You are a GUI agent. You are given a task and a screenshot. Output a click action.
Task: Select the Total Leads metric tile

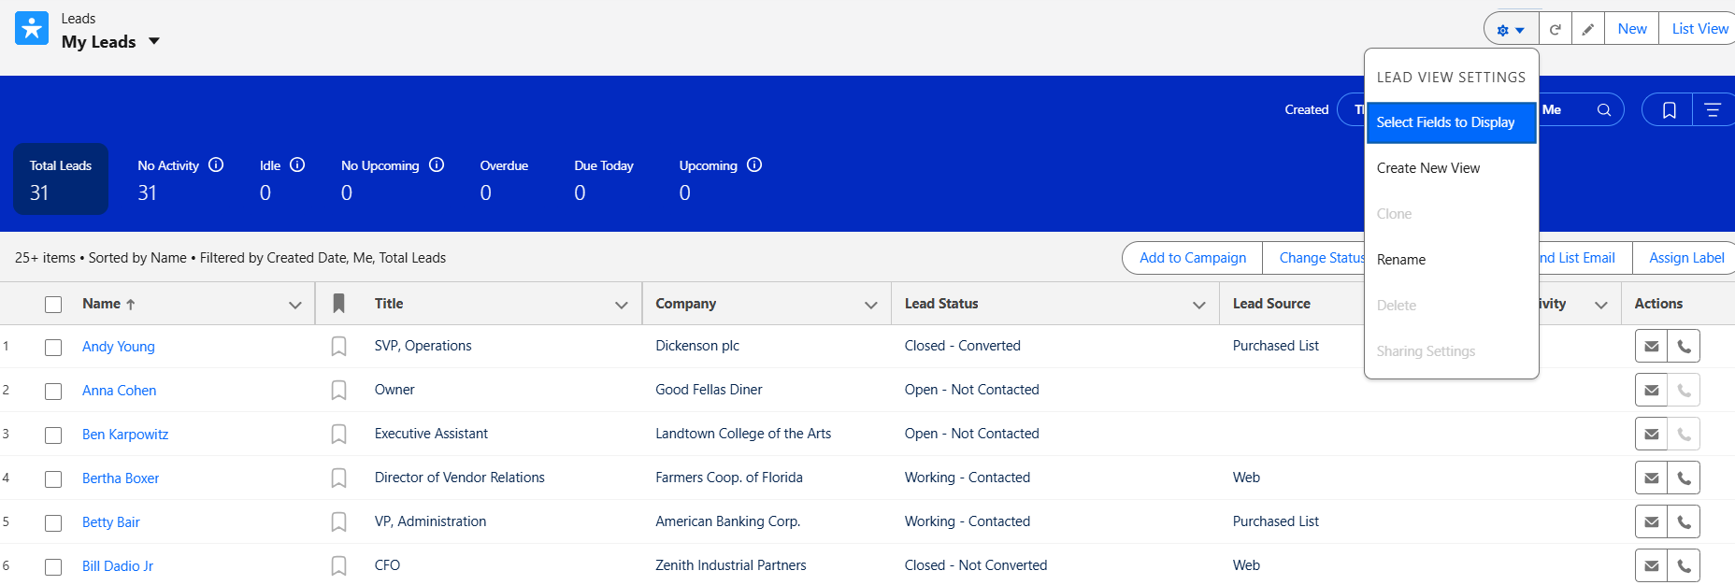coord(61,178)
